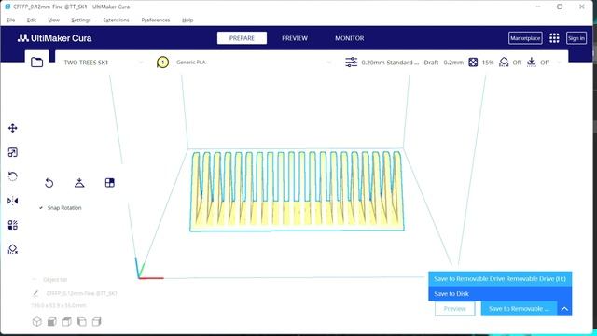This screenshot has width=597, height=336.
Task: Open file folder icon
Action: [37, 63]
